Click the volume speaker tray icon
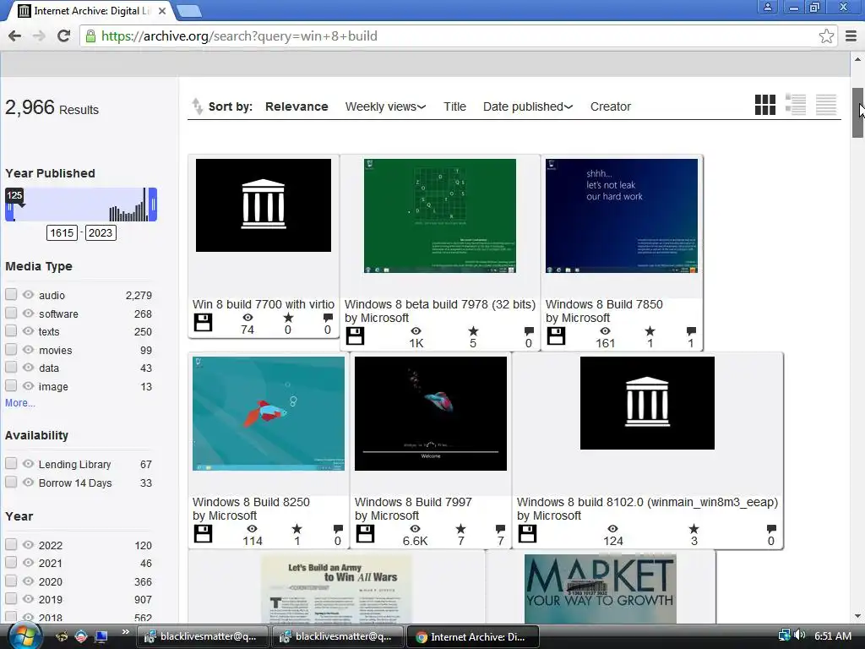 pos(800,635)
